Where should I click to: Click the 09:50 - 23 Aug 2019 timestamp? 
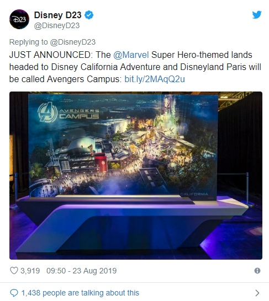point(82,271)
